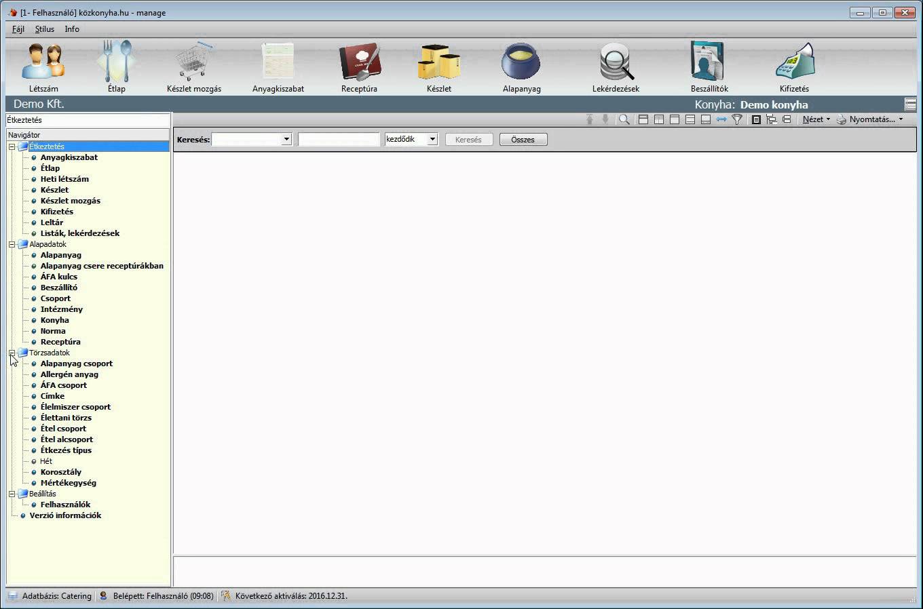This screenshot has height=609, width=923.
Task: Open the Nézet view menu
Action: tap(816, 119)
